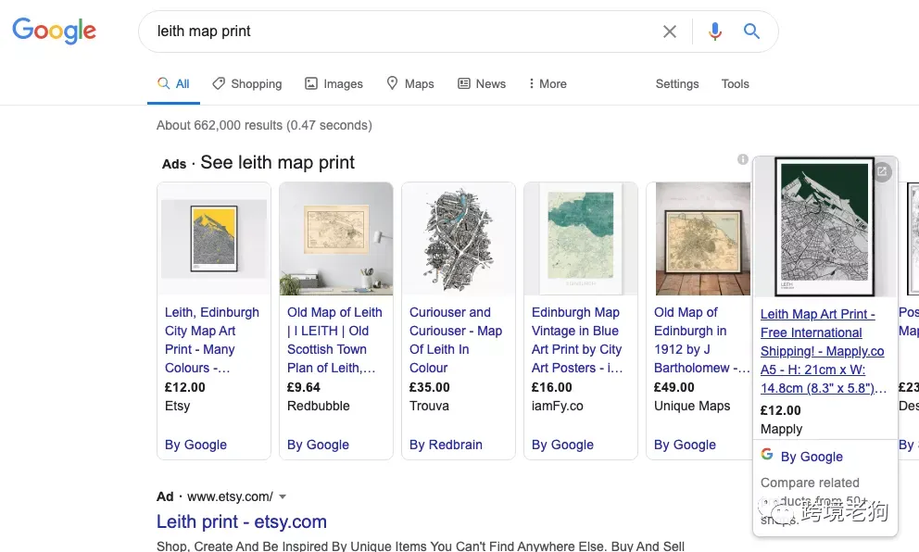Click By Google on Mapply card
919x552 pixels.
coord(812,457)
